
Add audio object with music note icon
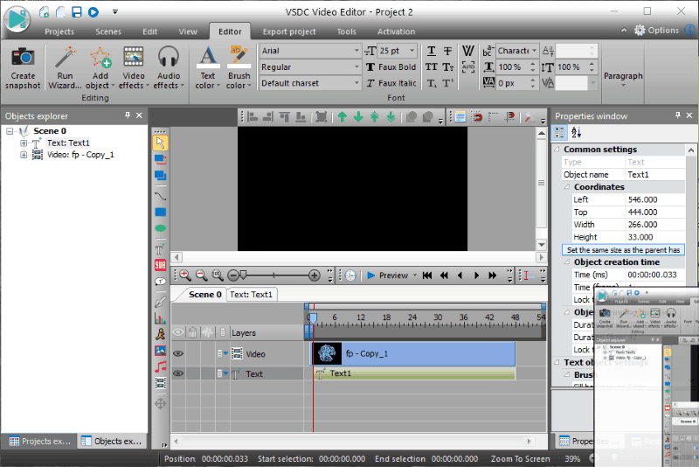160,367
